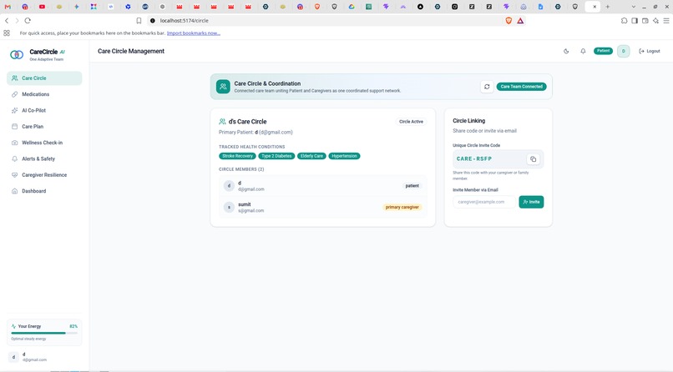Log out using the Logout button
The height and width of the screenshot is (372, 673).
coord(650,51)
